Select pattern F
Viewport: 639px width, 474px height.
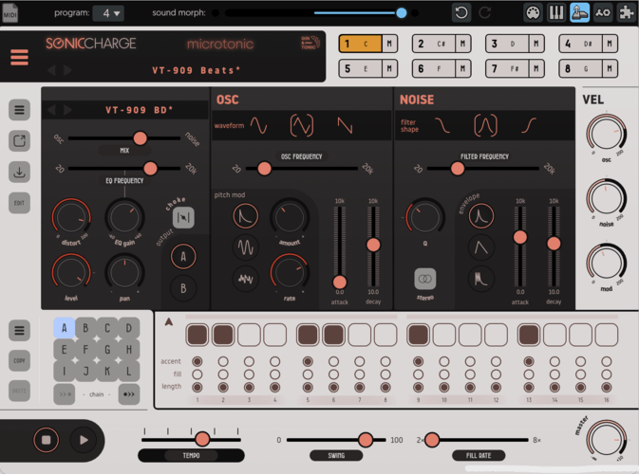tap(85, 350)
